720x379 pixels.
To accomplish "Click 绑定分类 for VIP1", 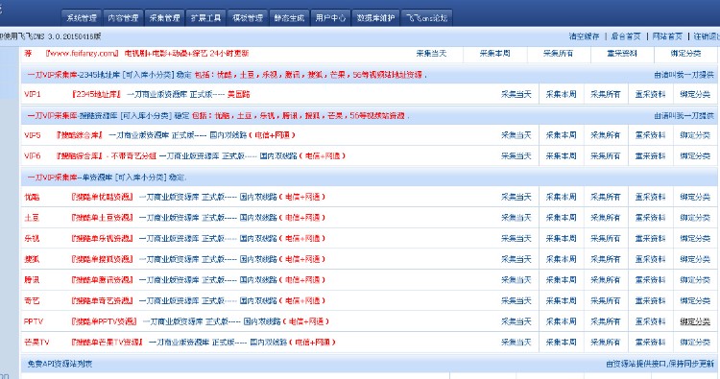I will point(695,94).
